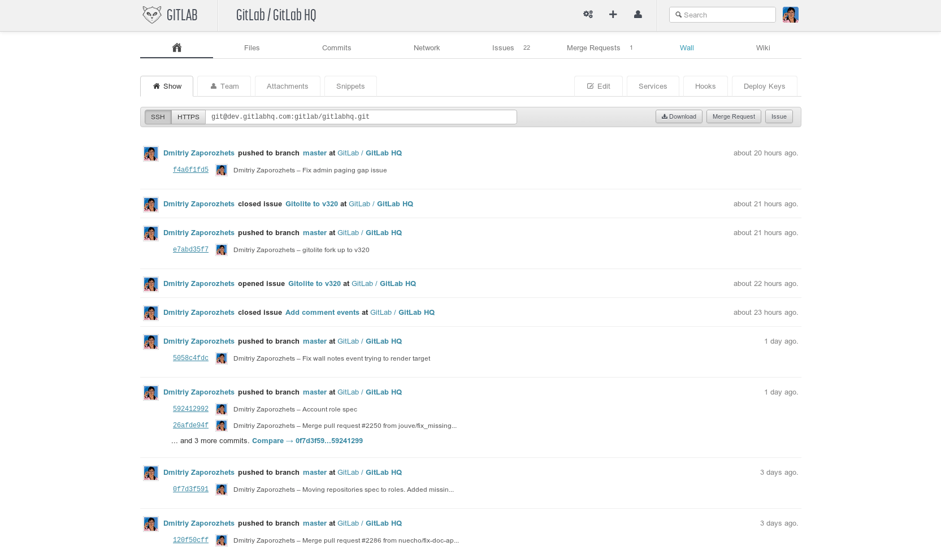
Task: Click small avatar next to commit 592412992
Action: tap(222, 409)
